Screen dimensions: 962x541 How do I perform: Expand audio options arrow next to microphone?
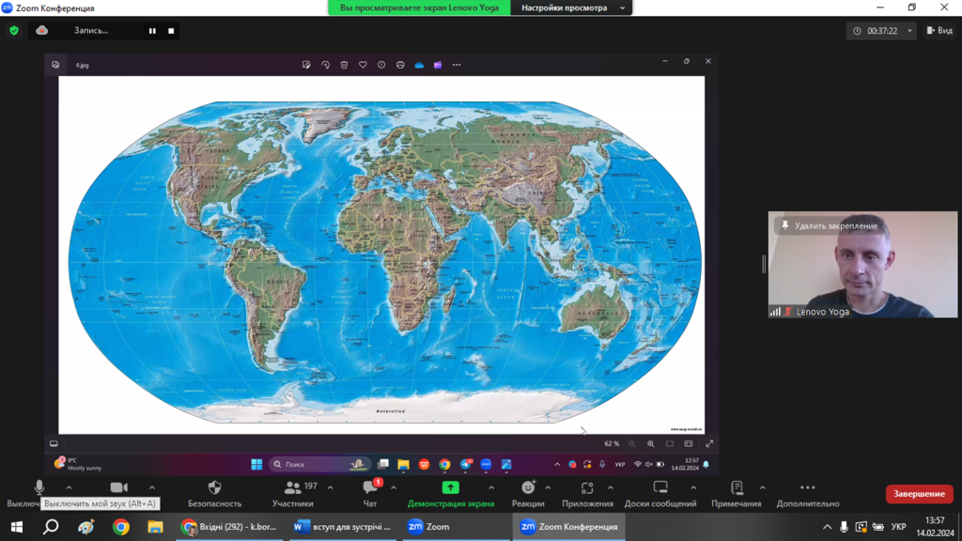tap(69, 487)
